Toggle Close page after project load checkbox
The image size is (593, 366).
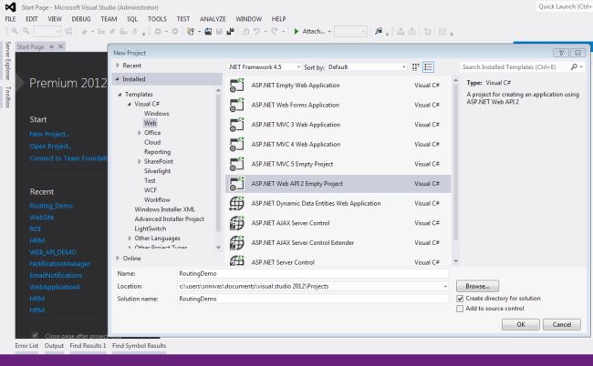pos(35,335)
